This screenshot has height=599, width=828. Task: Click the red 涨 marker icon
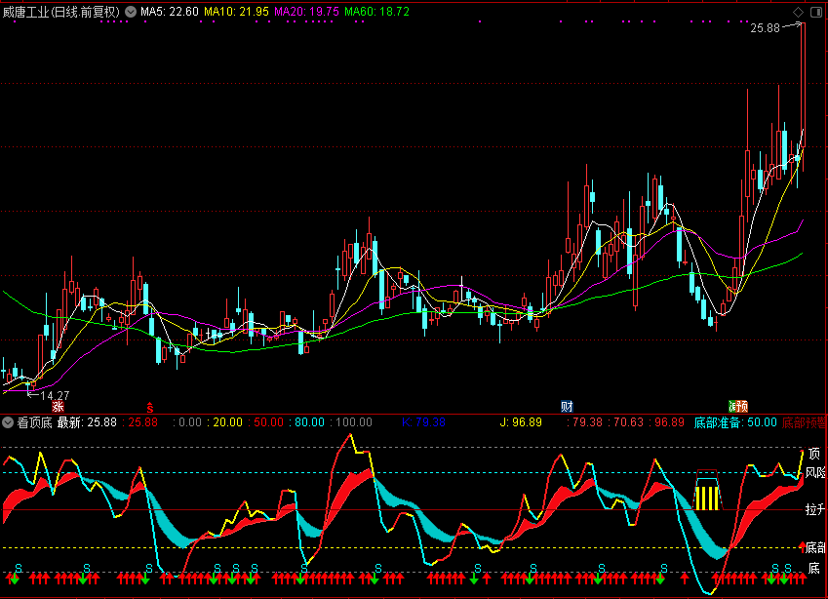pos(58,406)
